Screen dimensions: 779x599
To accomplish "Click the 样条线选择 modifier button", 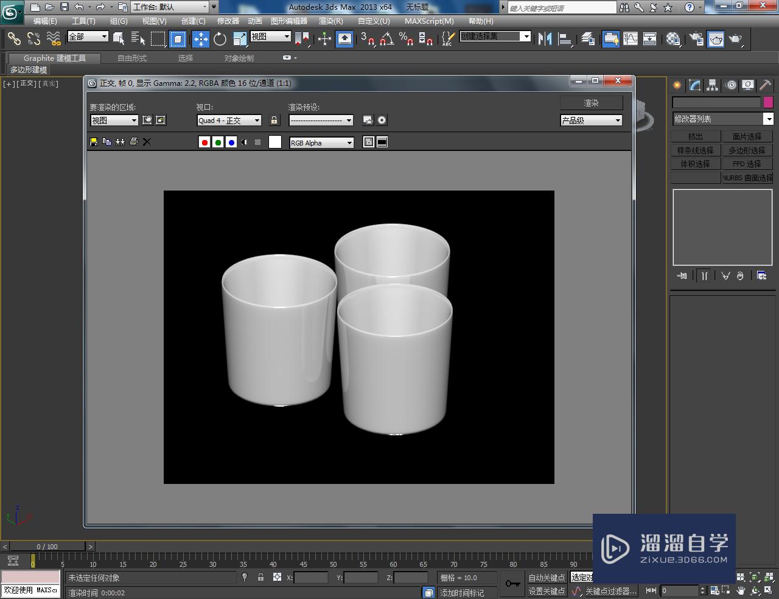I will point(696,150).
